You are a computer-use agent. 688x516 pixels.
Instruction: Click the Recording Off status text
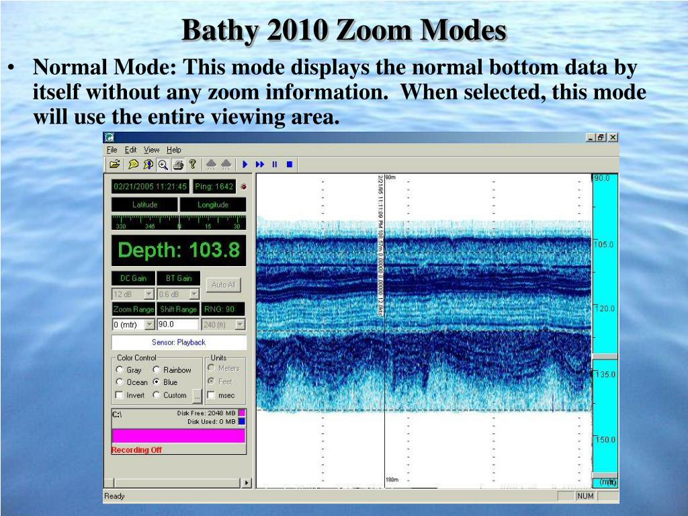136,449
